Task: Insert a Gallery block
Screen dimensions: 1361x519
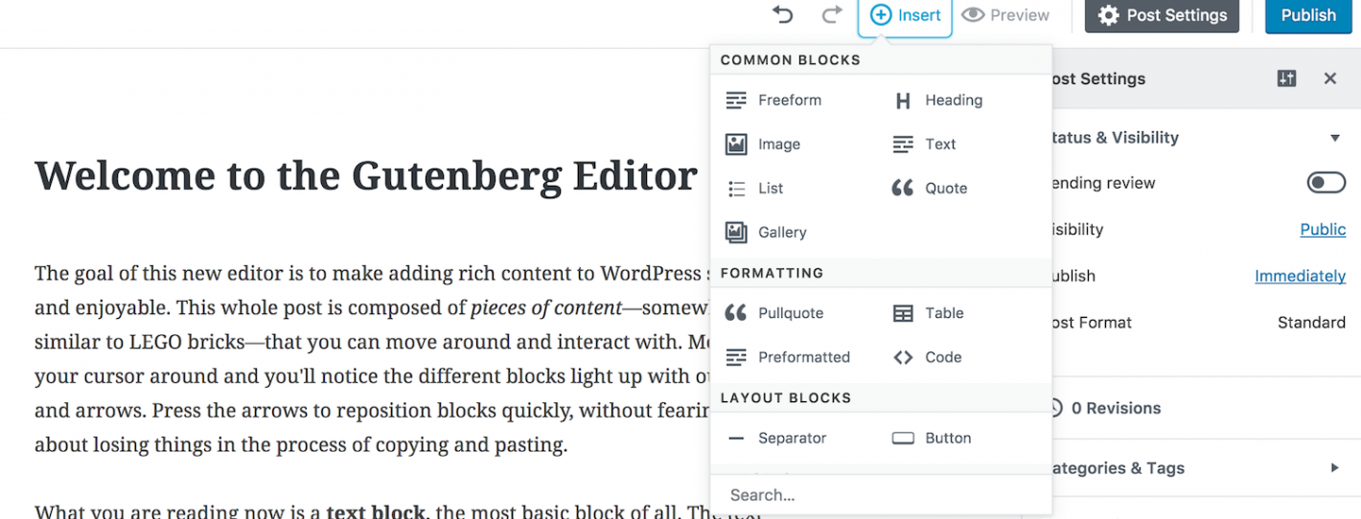Action: 767,233
